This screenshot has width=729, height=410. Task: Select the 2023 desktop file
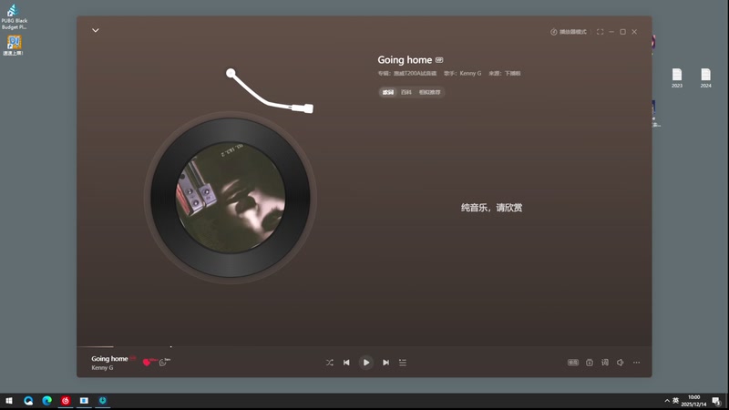[x=677, y=78]
